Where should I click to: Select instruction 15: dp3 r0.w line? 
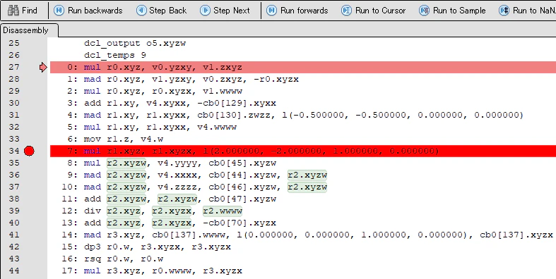(146, 247)
